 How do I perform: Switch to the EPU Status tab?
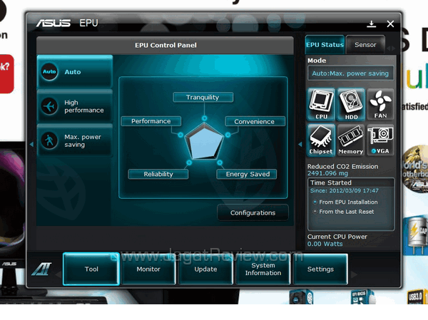pyautogui.click(x=325, y=44)
